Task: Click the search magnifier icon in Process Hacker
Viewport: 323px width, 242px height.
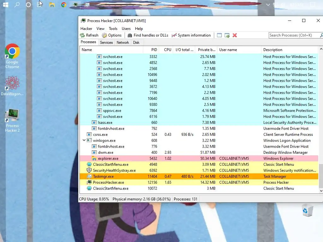Action: 321,35
